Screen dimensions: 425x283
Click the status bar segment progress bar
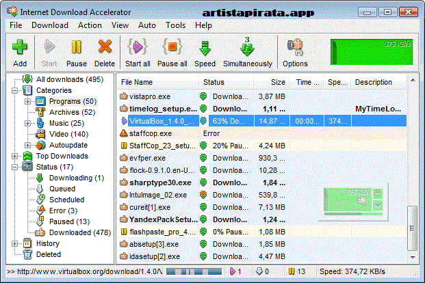point(194,271)
